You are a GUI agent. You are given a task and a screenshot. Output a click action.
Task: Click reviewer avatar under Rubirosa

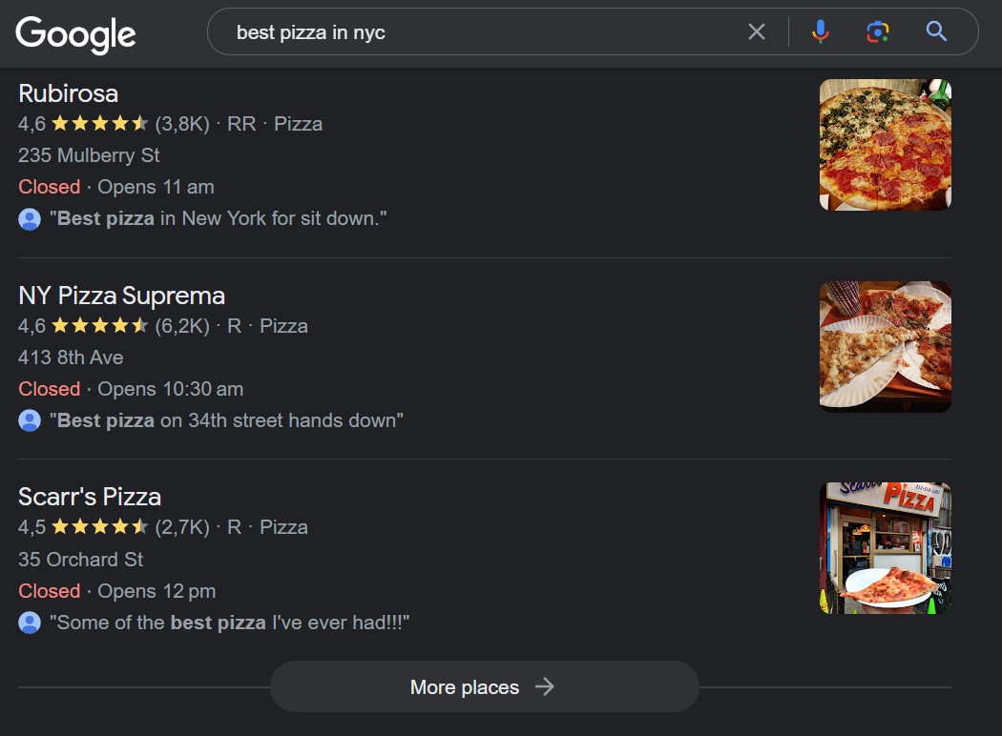30,219
